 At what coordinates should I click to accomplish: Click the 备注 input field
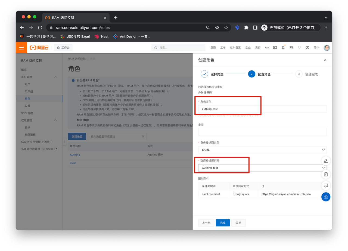point(262,132)
